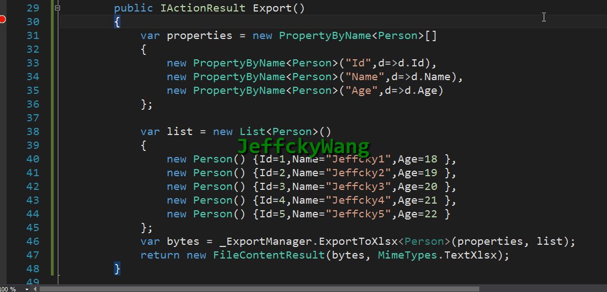607x292 pixels.
Task: Click the properties variable on line 31
Action: [199, 36]
